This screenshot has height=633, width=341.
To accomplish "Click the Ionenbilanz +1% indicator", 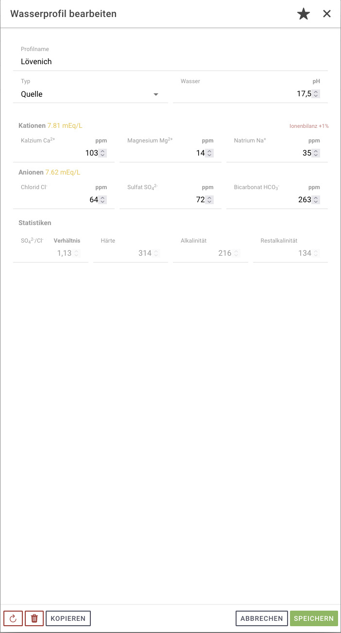I will (309, 126).
